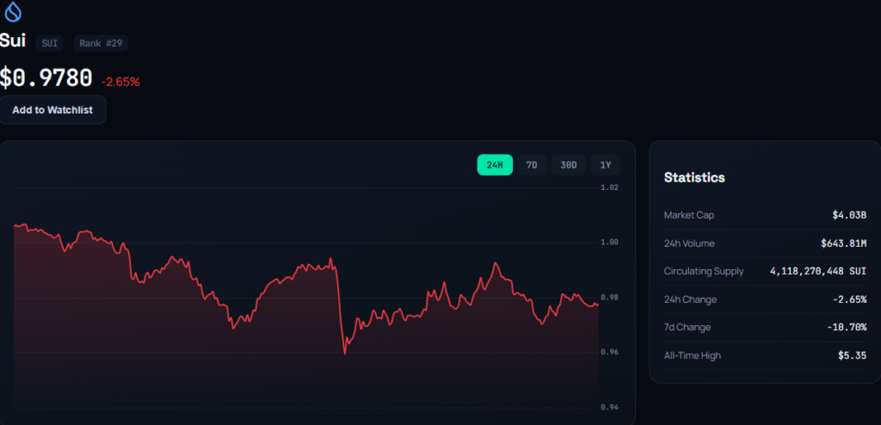Switch the chart to the 30D range

[x=569, y=164]
